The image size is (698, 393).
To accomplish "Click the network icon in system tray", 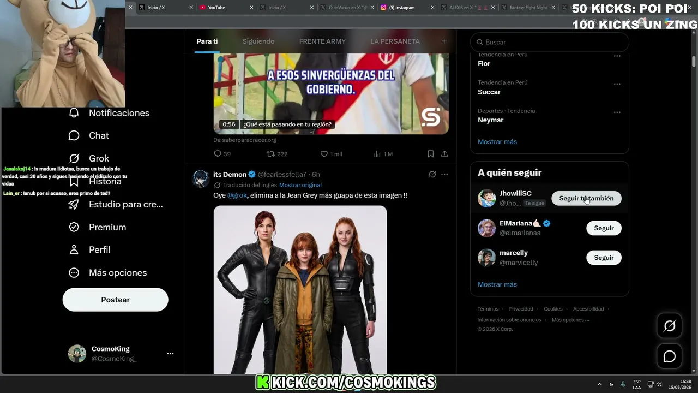I will click(x=651, y=384).
